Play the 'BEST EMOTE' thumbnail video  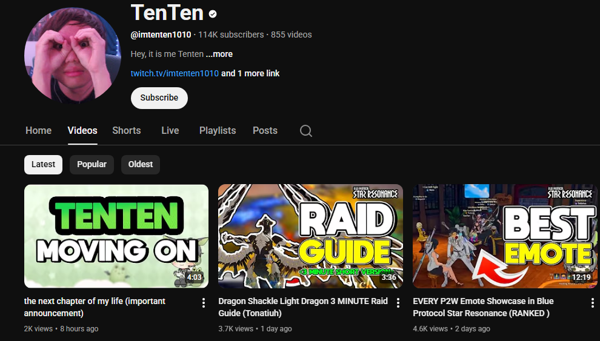505,236
